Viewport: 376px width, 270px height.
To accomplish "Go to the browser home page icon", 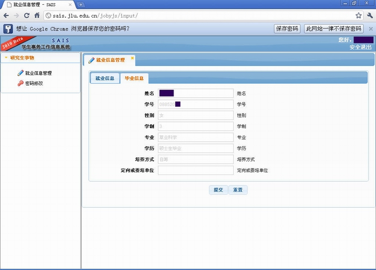I will (37, 16).
